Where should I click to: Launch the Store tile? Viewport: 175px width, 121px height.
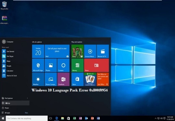77,79
